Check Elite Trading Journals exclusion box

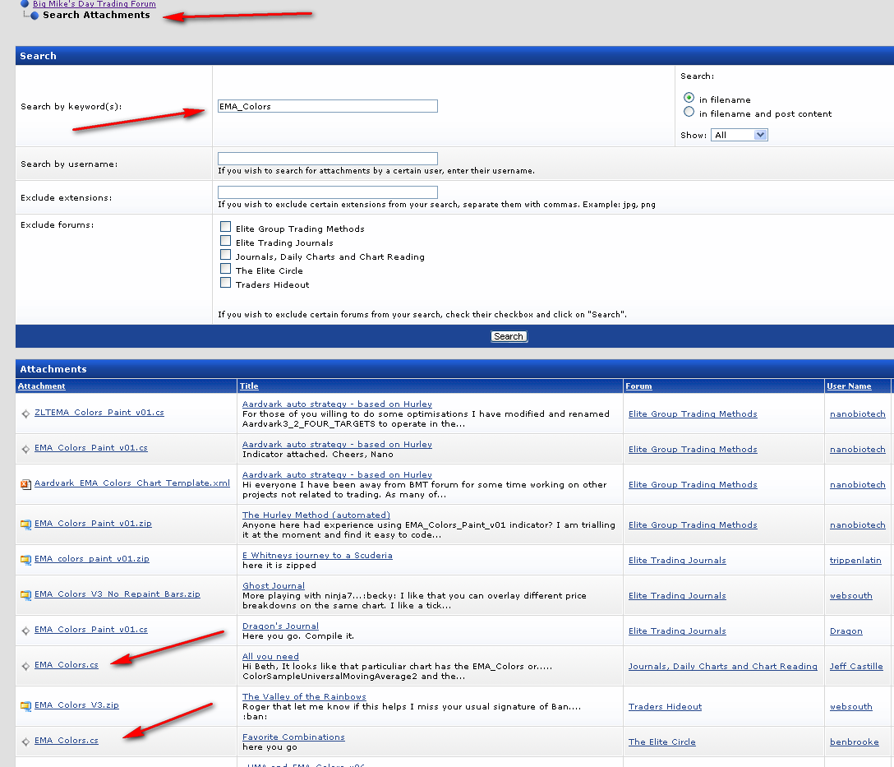[226, 241]
